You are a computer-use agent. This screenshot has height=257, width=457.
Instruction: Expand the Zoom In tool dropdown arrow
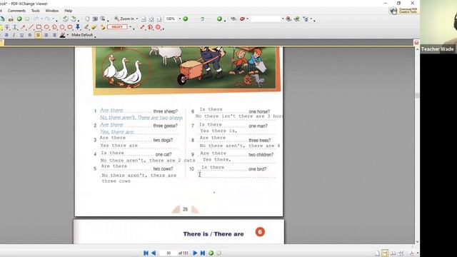tap(137, 19)
